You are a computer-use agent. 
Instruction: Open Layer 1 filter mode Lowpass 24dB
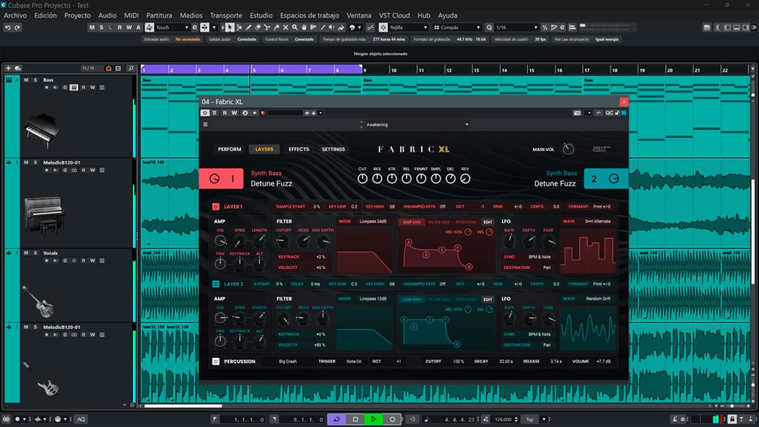pos(374,221)
